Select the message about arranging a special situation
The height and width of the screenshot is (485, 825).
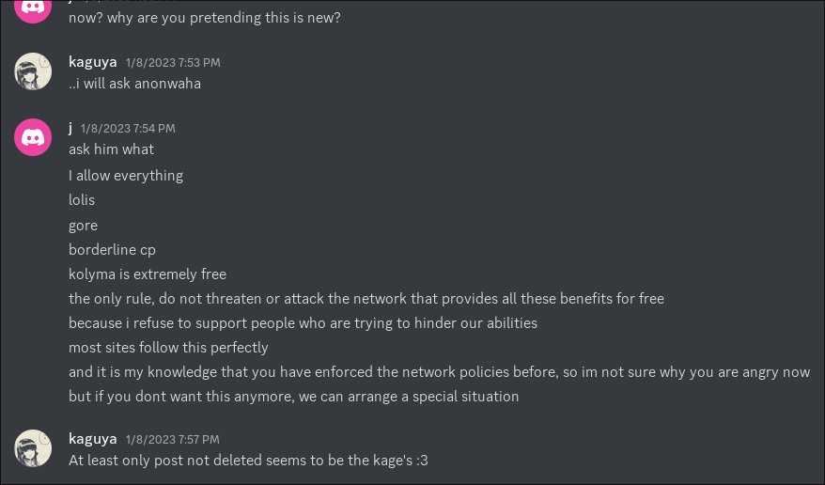(293, 397)
